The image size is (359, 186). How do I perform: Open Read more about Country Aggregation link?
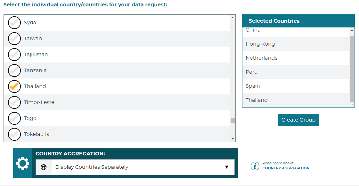tap(286, 166)
